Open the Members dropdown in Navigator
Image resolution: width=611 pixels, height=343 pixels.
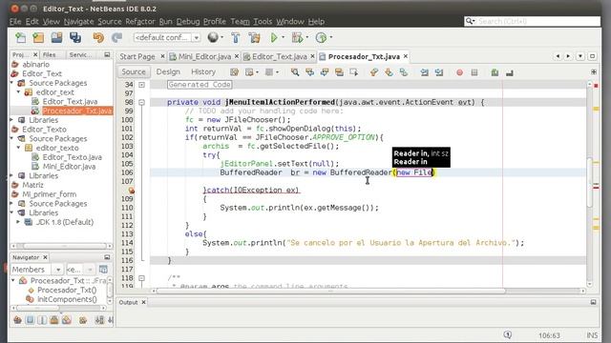[x=58, y=270]
